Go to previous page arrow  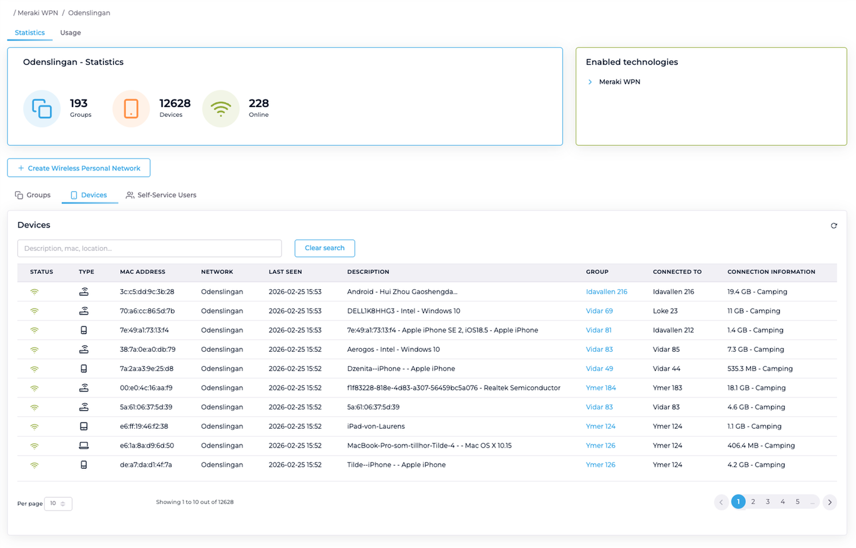click(x=721, y=502)
